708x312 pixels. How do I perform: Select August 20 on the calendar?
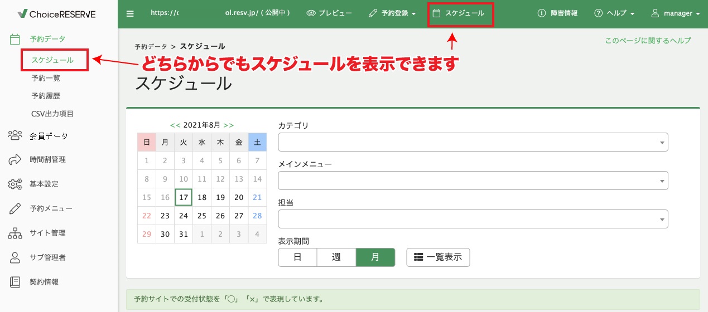click(239, 197)
